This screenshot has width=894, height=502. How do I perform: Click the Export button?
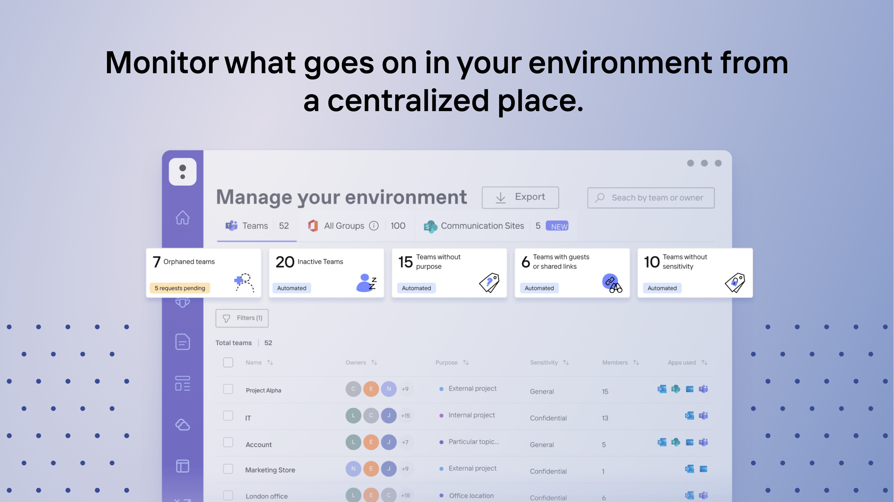[x=520, y=198]
